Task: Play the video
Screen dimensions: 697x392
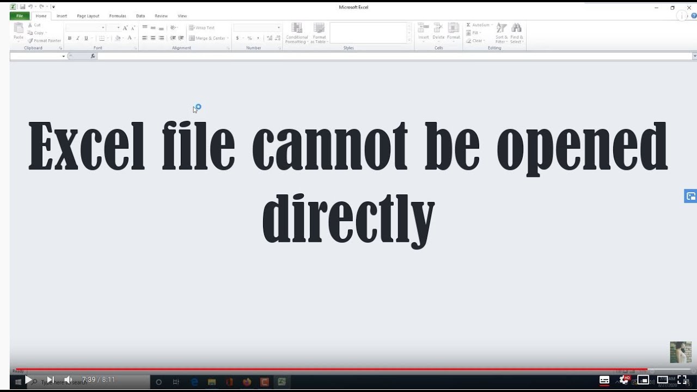Action: [x=29, y=379]
